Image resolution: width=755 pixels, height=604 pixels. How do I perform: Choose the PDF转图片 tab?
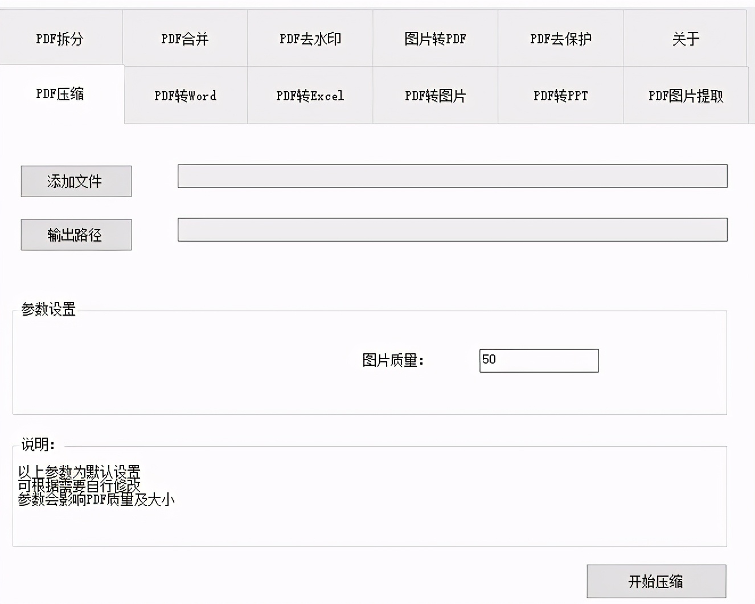[x=436, y=96]
